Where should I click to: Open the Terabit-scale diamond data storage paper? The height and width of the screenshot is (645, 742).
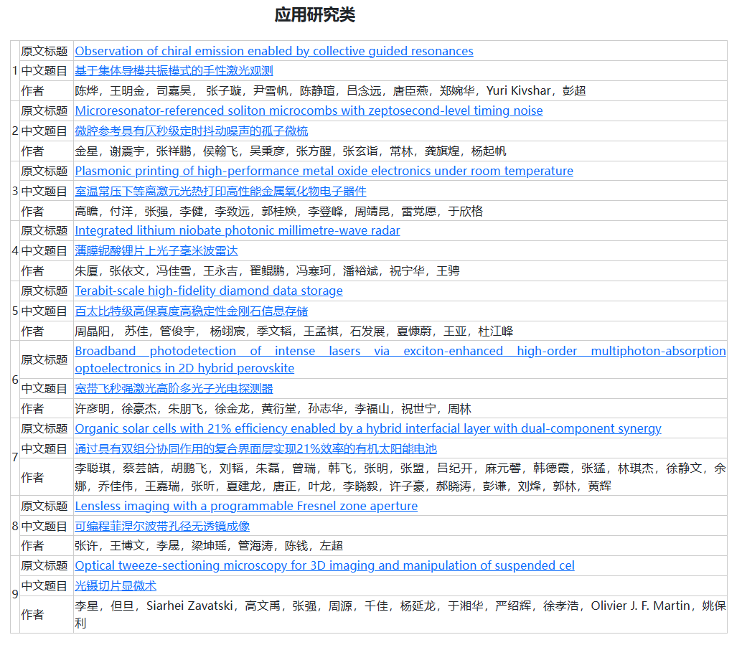pos(209,291)
